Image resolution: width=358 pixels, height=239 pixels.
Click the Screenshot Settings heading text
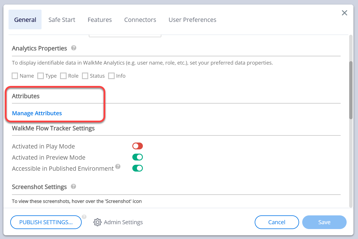(x=39, y=187)
